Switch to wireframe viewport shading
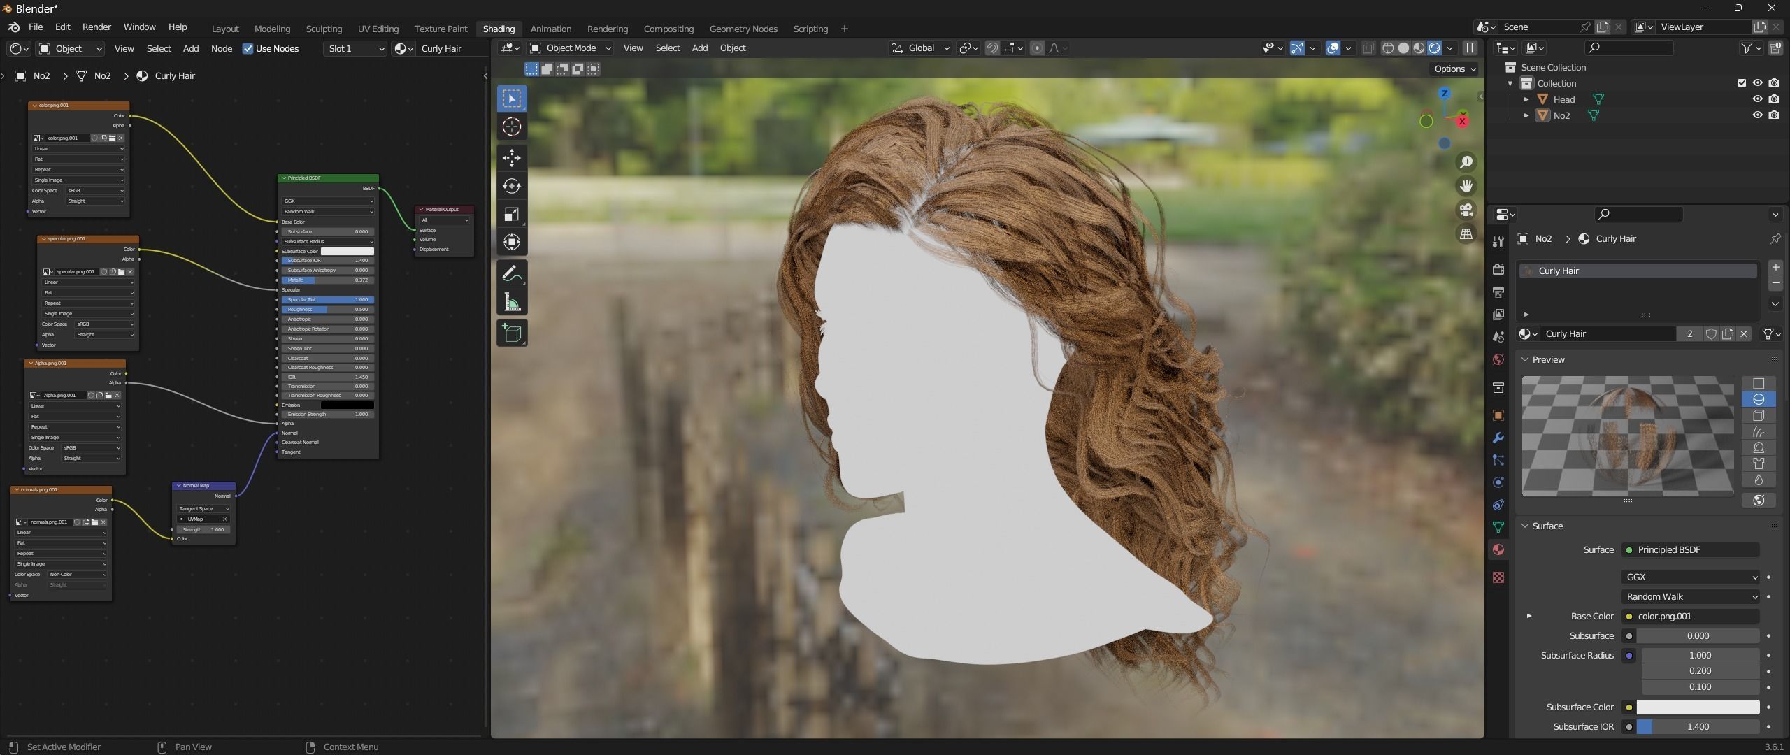Image resolution: width=1790 pixels, height=755 pixels. tap(1388, 48)
